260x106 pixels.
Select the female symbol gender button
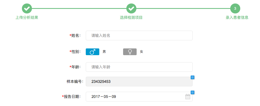pos(130,52)
